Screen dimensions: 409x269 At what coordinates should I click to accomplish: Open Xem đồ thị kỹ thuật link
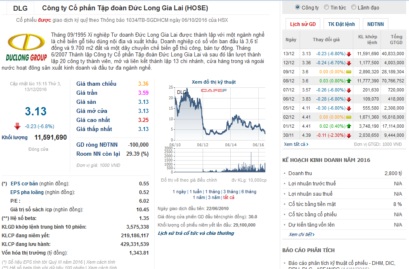pyautogui.click(x=214, y=82)
